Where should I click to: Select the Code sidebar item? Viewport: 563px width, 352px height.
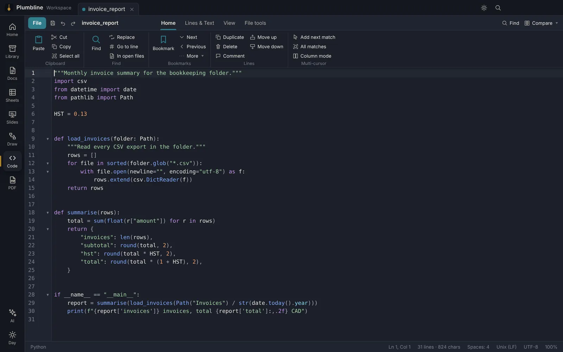12,161
